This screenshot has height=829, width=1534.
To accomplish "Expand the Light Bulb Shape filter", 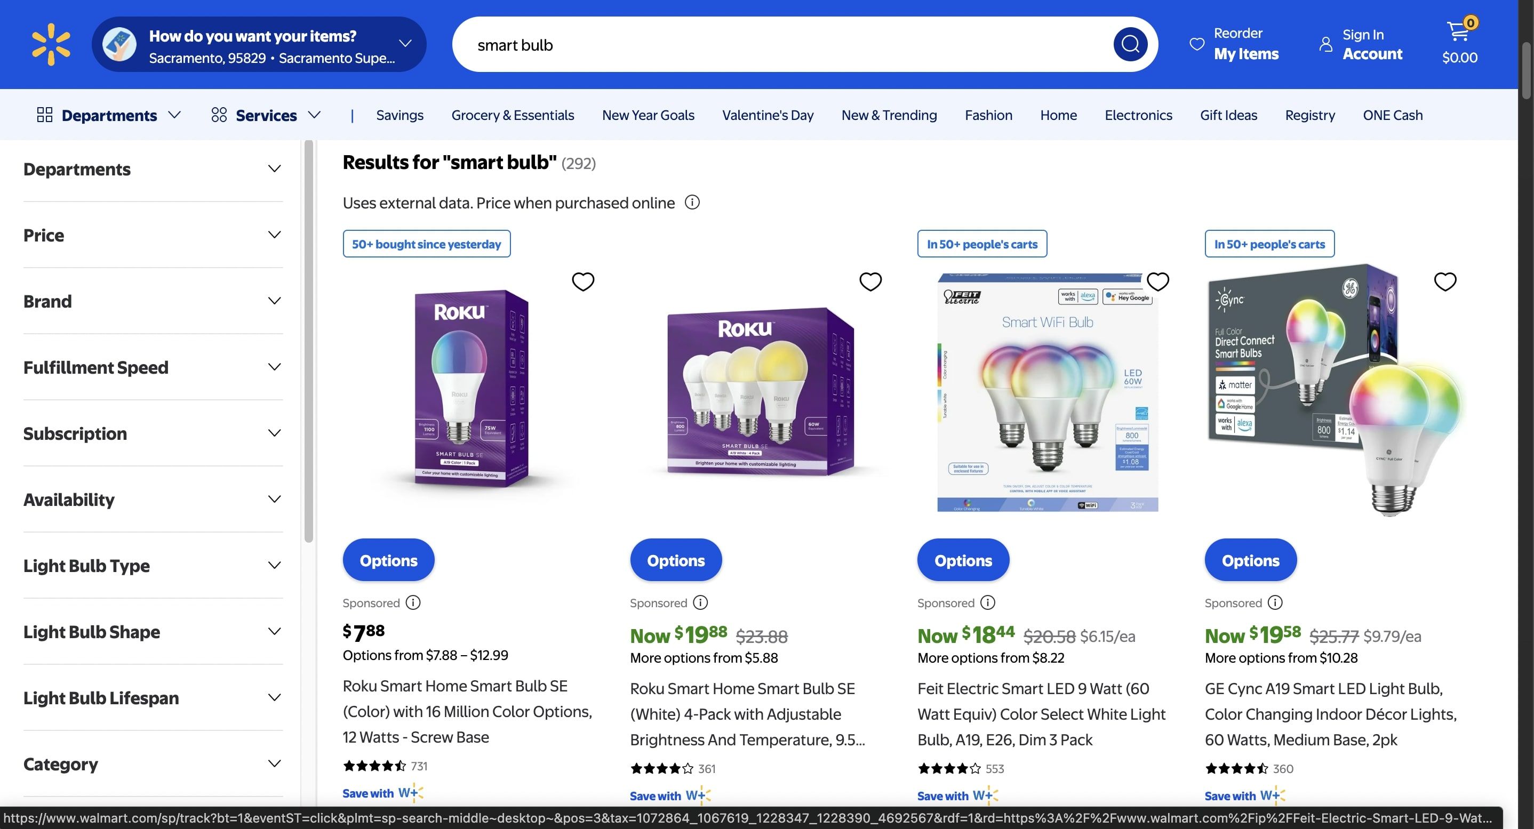I will pyautogui.click(x=153, y=631).
